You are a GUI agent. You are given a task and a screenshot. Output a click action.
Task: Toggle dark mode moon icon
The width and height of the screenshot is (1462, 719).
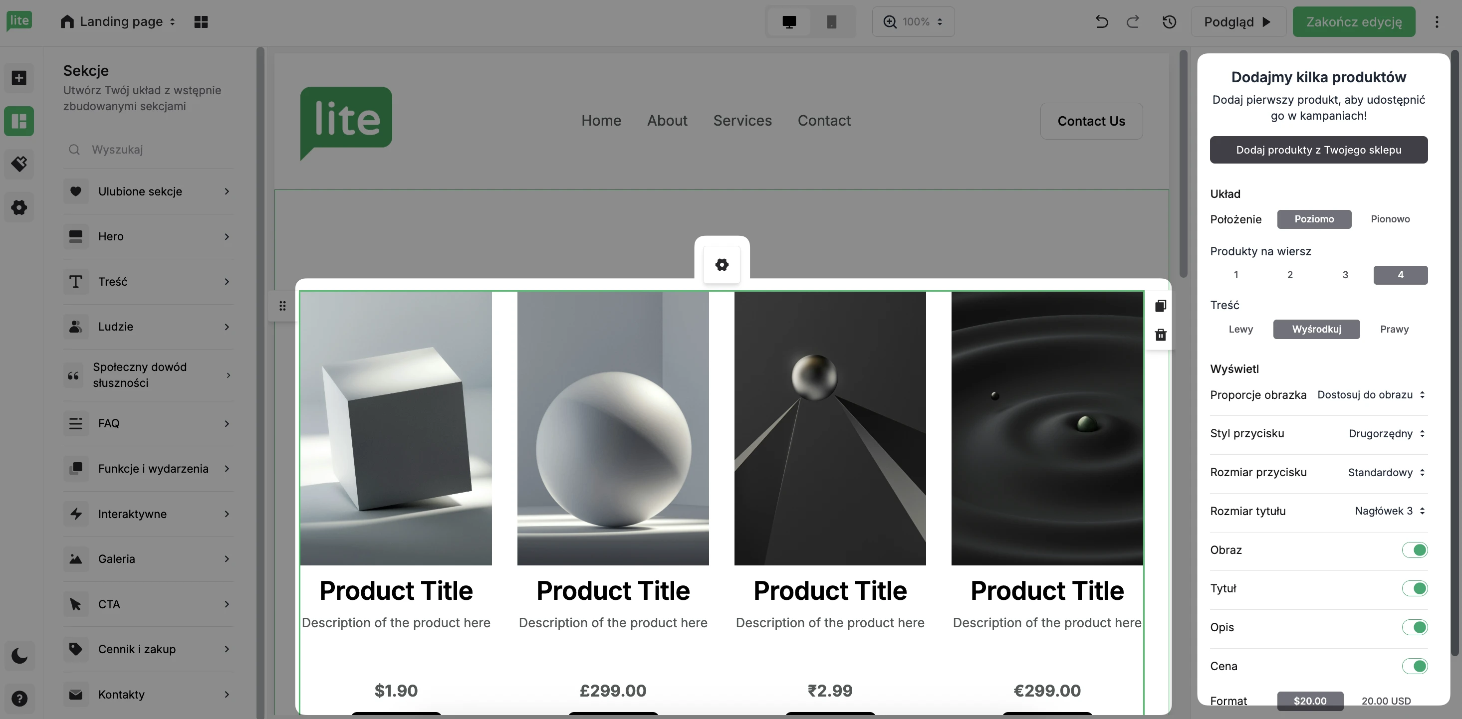[19, 656]
